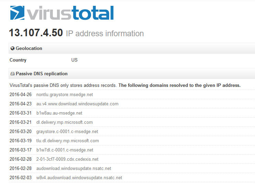Open tlu.dl.delivery.mp.microsoft.com domain report
This screenshot has width=255, height=185.
(67, 141)
